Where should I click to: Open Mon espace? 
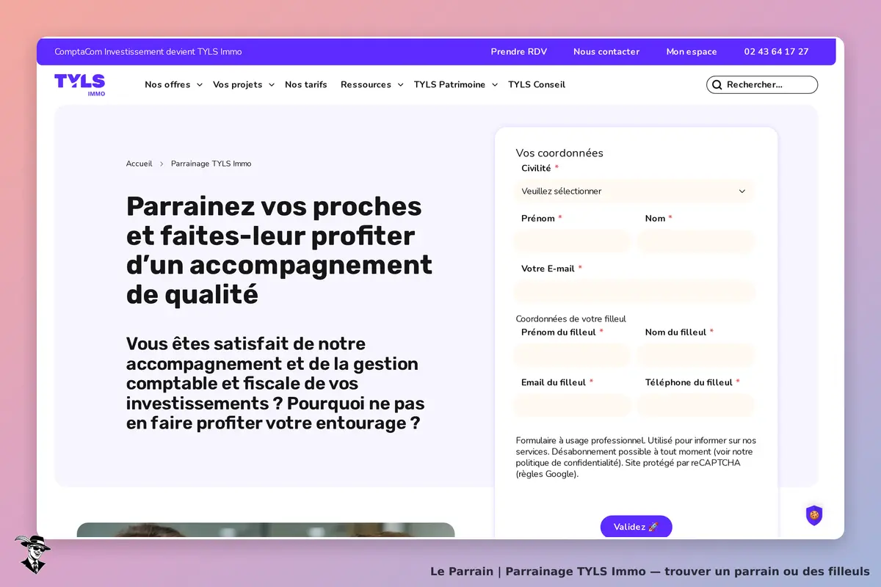[692, 51]
